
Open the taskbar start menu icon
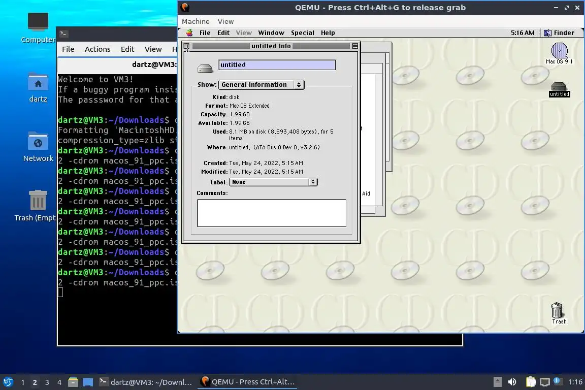tap(8, 382)
